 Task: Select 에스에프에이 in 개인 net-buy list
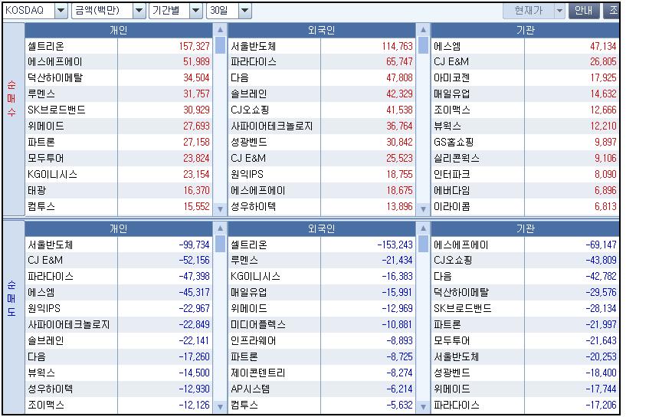(x=55, y=62)
